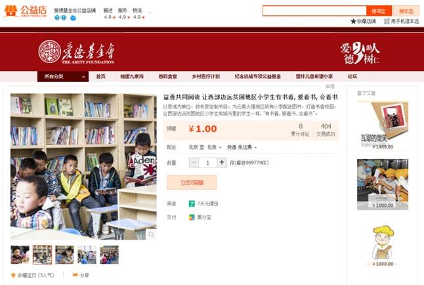Click the magnifier icon on product image
424x285 pixels.
(x=151, y=234)
